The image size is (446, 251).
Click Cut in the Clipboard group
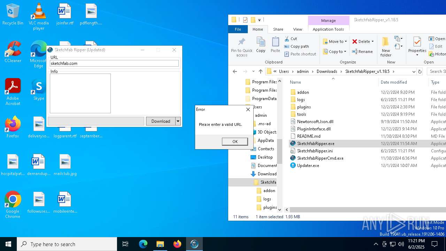(291, 39)
